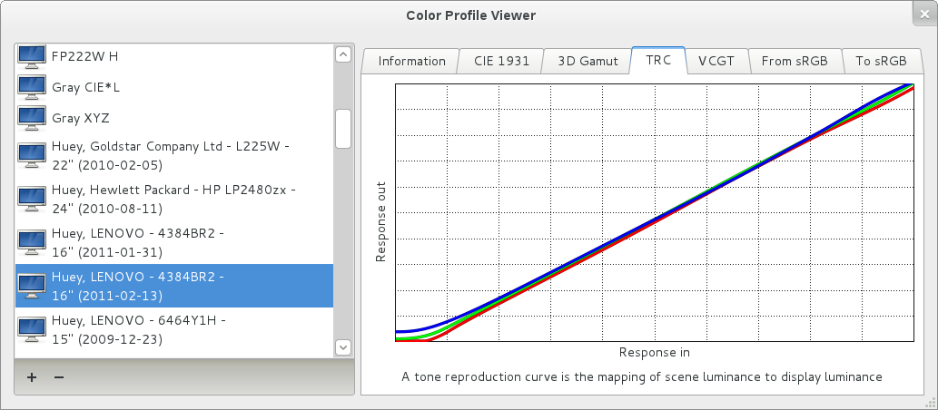938x410 pixels.
Task: Click the minus icon to remove profile
Action: [59, 377]
